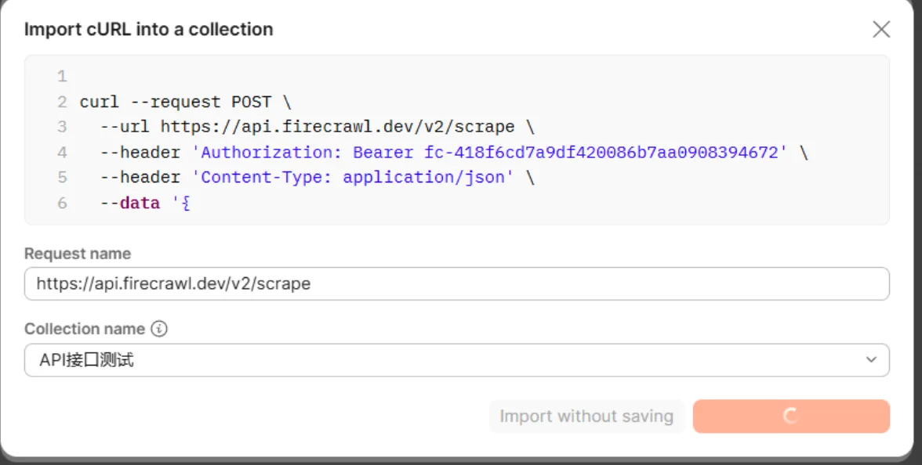Click the curl --request POST line
922x465 pixels.
click(x=186, y=102)
